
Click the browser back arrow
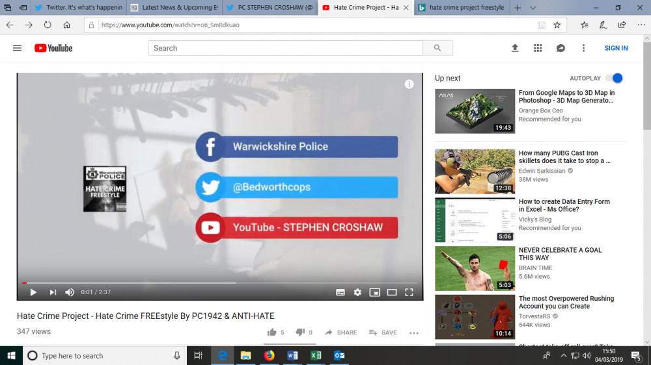10,25
